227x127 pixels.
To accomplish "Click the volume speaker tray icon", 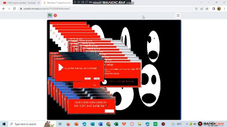I will tap(195, 124).
